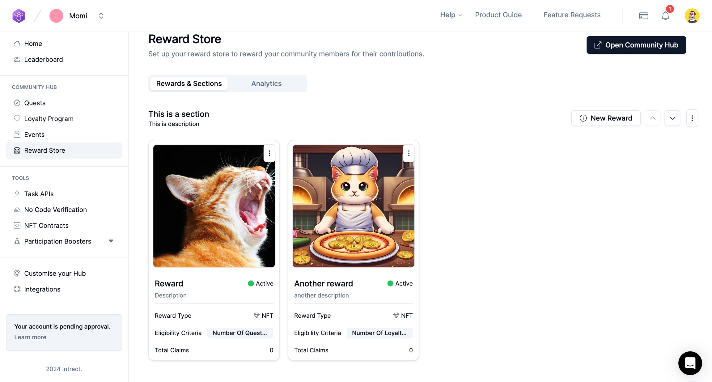The width and height of the screenshot is (712, 382).
Task: Switch to the Analytics tab
Action: pyautogui.click(x=266, y=83)
